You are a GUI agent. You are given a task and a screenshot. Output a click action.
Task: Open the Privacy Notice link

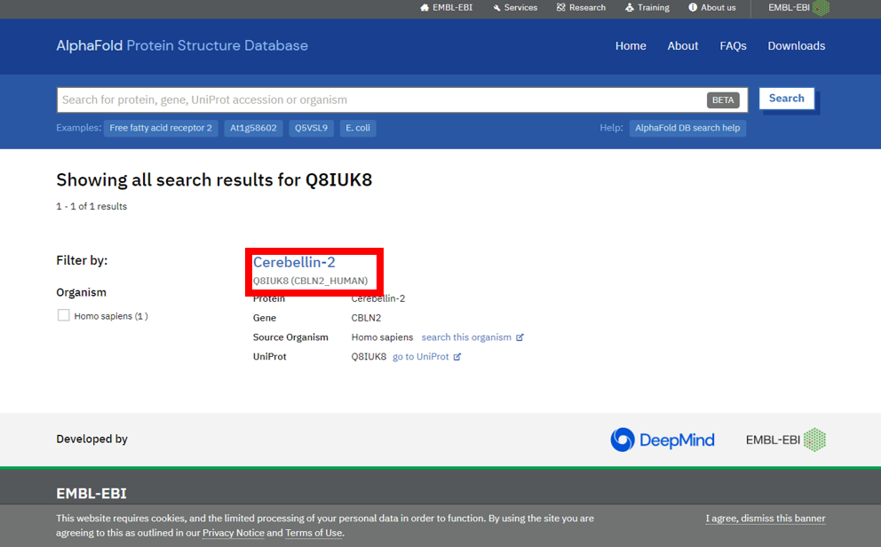click(234, 533)
